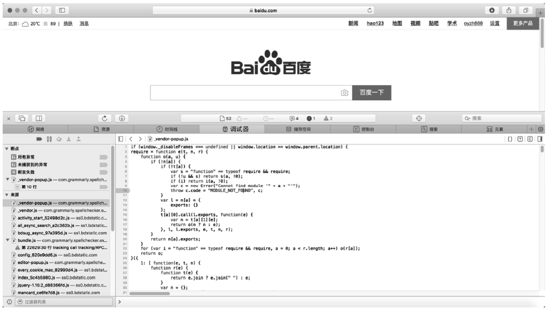Select editor-popup.js source

click(57, 262)
